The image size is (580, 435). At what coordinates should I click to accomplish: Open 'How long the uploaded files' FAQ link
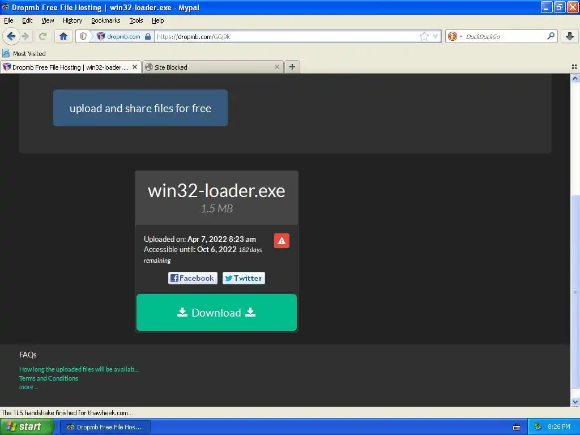pos(79,369)
